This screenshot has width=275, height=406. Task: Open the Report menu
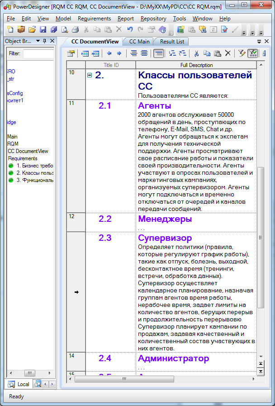tap(125, 19)
